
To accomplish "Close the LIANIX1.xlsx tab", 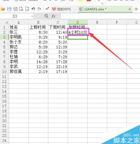I will click(x=130, y=9).
